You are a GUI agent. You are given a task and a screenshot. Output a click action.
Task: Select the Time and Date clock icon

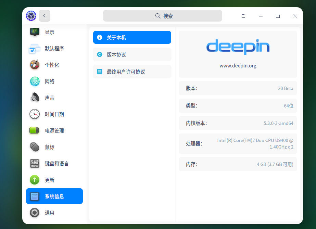35,114
